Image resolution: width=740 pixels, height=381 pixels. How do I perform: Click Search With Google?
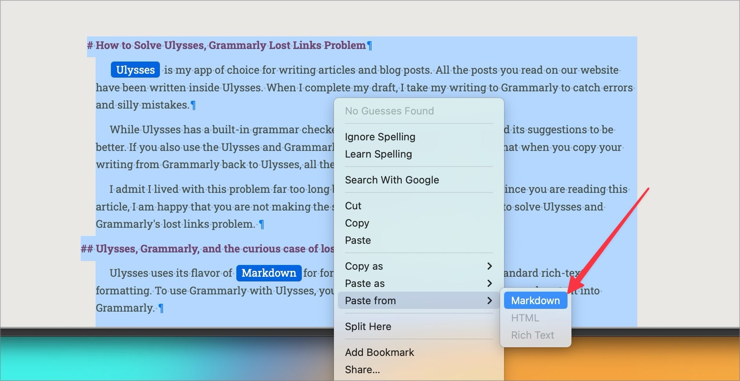click(x=419, y=180)
